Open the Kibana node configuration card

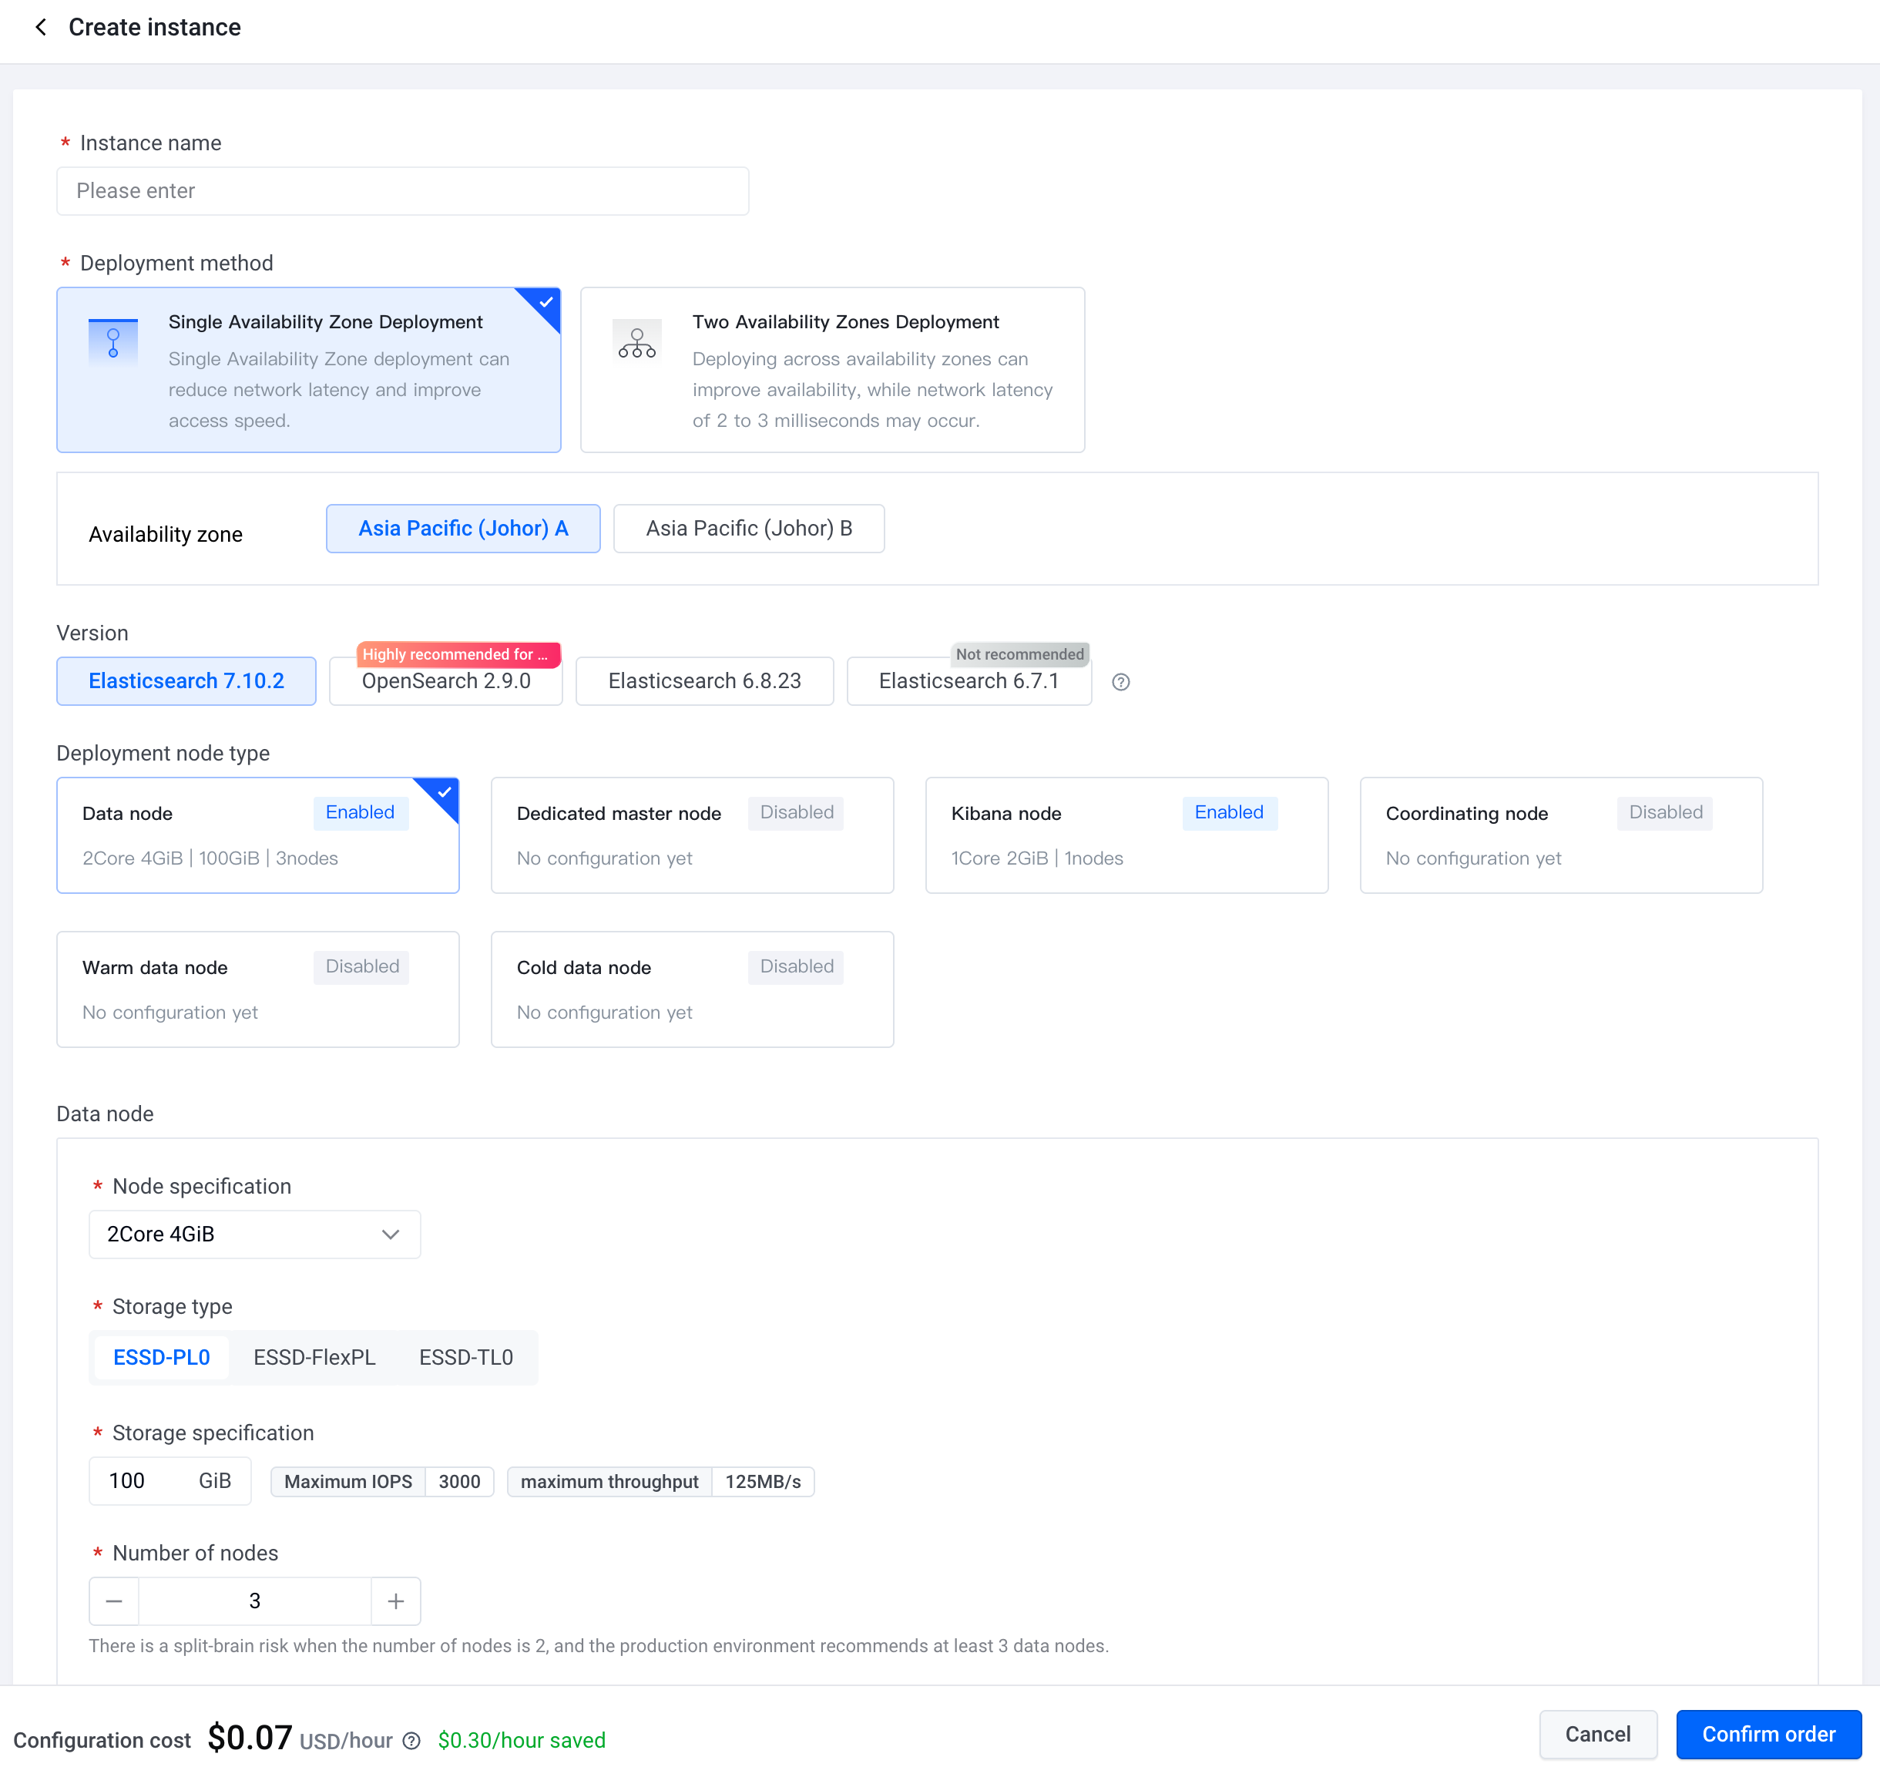pyautogui.click(x=1126, y=835)
